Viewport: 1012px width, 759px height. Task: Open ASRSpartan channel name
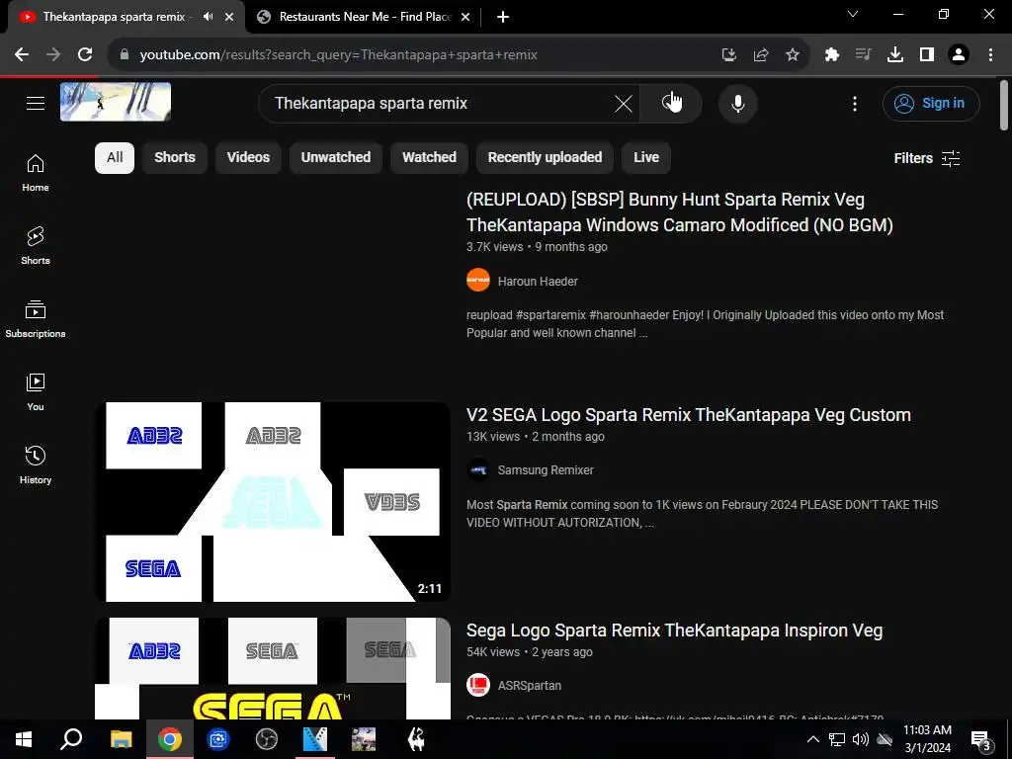tap(530, 686)
